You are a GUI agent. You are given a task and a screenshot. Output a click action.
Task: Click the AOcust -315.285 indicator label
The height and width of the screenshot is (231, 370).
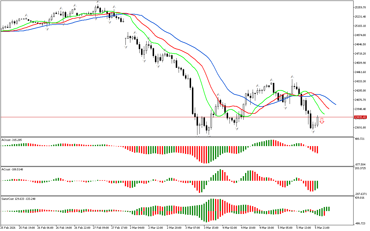click(12, 140)
